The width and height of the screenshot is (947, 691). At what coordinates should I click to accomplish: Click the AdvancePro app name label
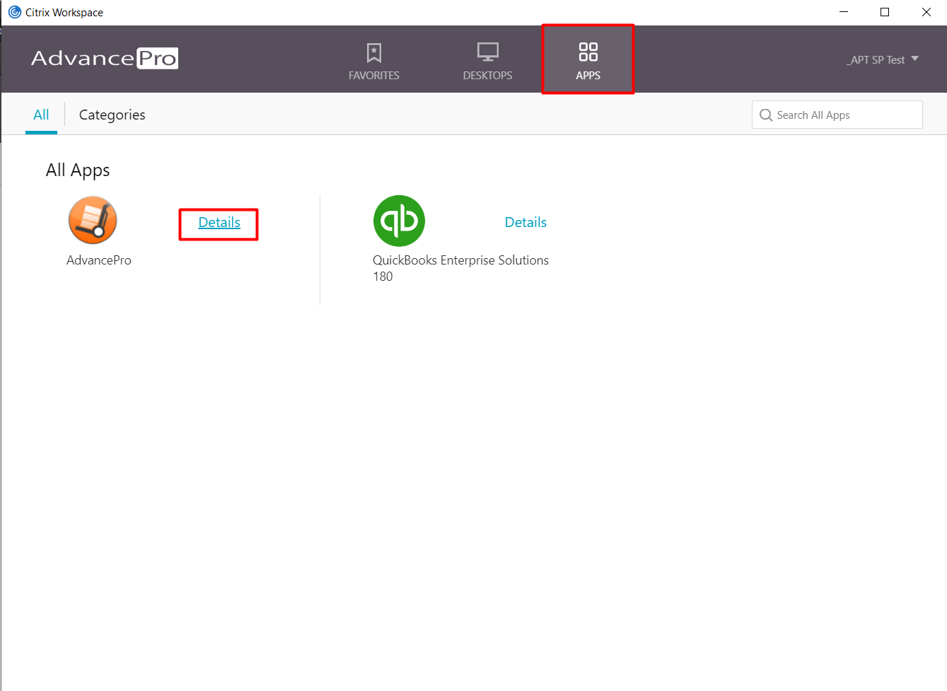pos(99,260)
